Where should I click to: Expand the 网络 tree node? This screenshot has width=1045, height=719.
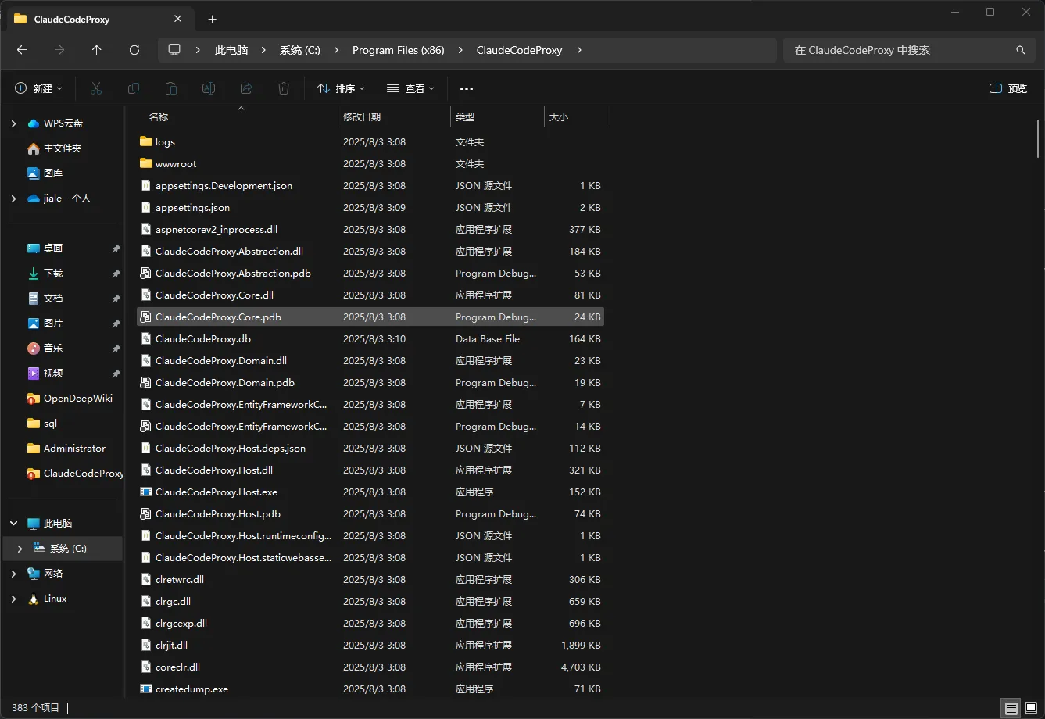coord(13,574)
